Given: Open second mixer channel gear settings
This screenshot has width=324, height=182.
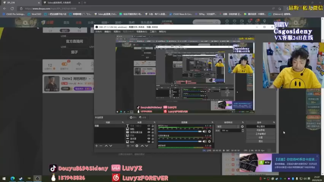Looking at the screenshot, I should [209, 141].
